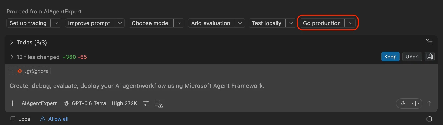Open the view all edits file icon
Viewport: 443px width, 125px height.
[x=429, y=57]
